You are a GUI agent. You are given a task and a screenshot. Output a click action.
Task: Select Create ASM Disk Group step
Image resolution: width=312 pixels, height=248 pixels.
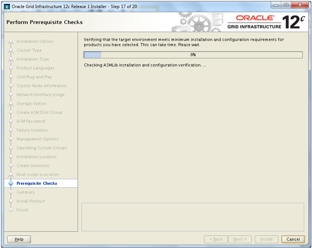pyautogui.click(x=39, y=113)
